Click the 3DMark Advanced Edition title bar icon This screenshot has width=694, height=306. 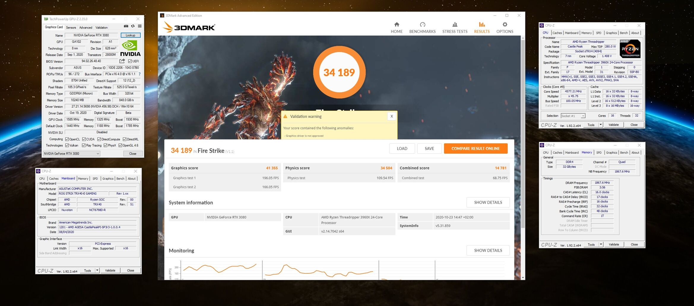162,15
